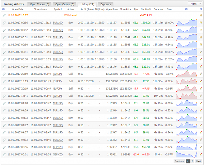This screenshot has height=165, width=204.
Task: Click the Withdrawal amount -10029.15
Action: [x=146, y=15]
